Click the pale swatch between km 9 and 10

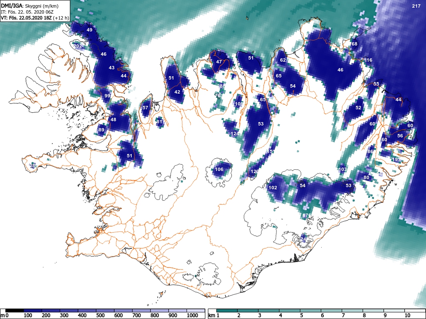(x=394, y=310)
